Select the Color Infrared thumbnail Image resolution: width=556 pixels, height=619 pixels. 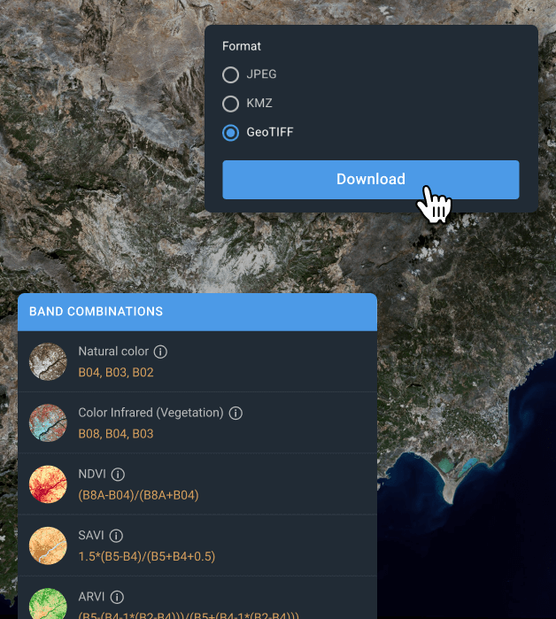pos(48,422)
